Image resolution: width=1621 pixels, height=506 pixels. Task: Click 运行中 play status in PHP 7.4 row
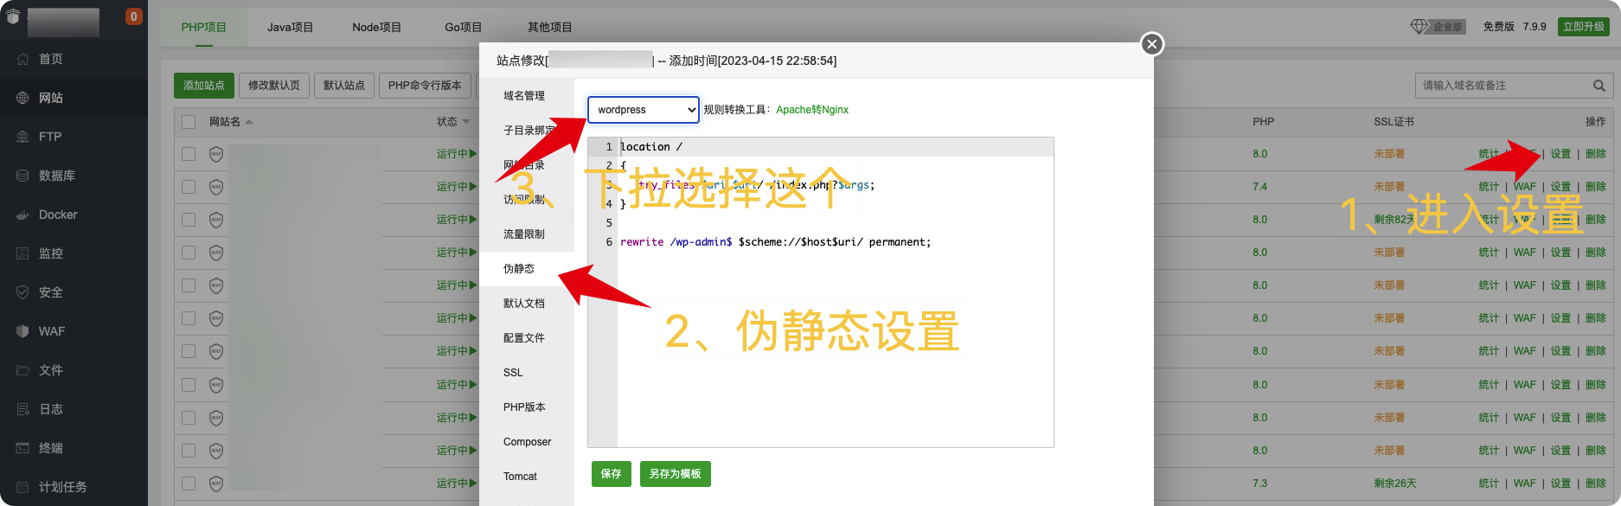pyautogui.click(x=457, y=187)
